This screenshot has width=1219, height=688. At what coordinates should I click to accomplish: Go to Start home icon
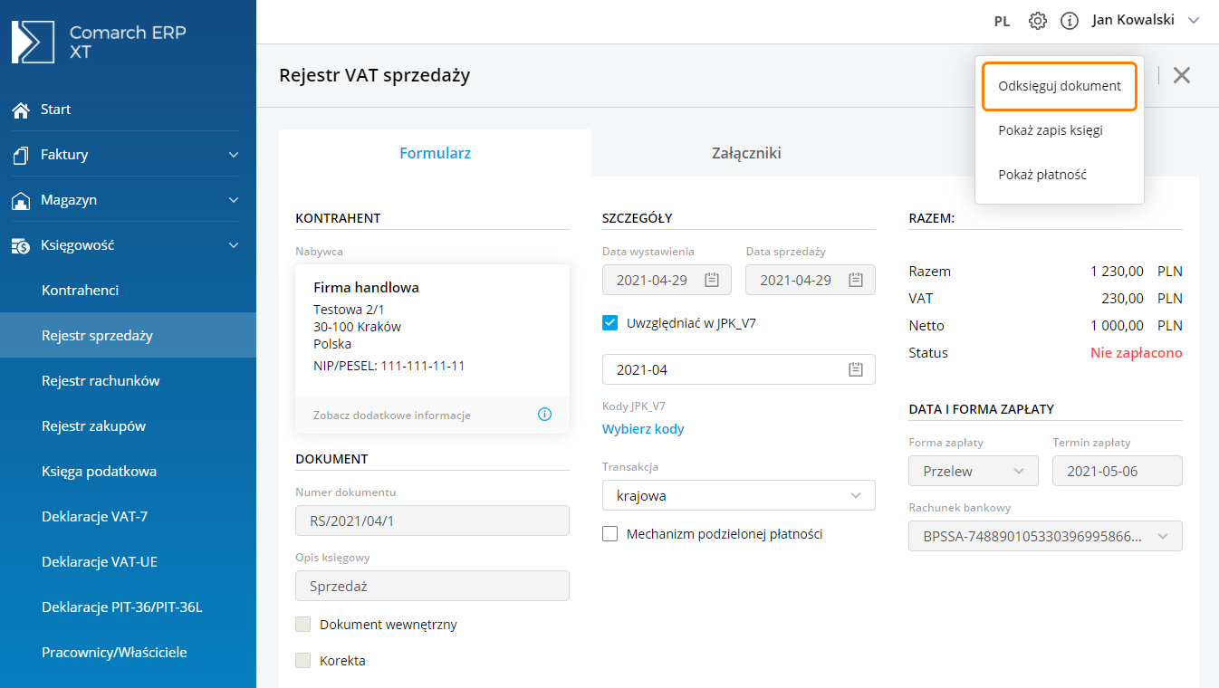(21, 110)
